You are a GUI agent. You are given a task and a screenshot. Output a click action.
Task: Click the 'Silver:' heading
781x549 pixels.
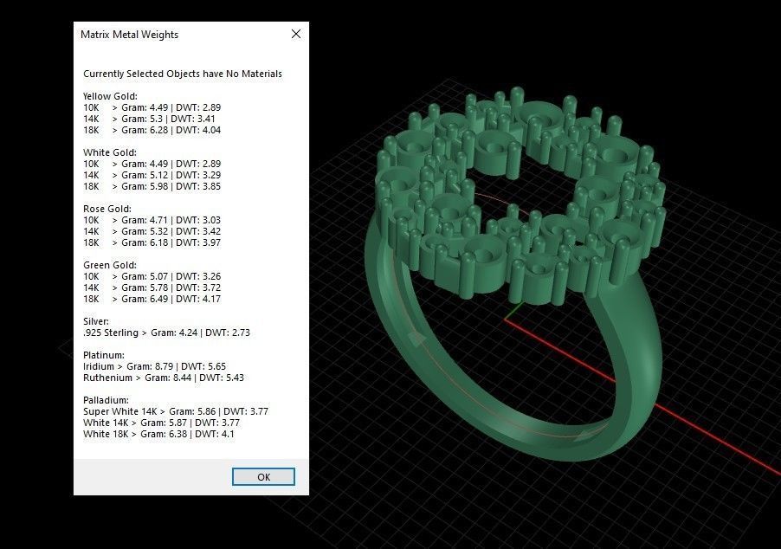[95, 321]
